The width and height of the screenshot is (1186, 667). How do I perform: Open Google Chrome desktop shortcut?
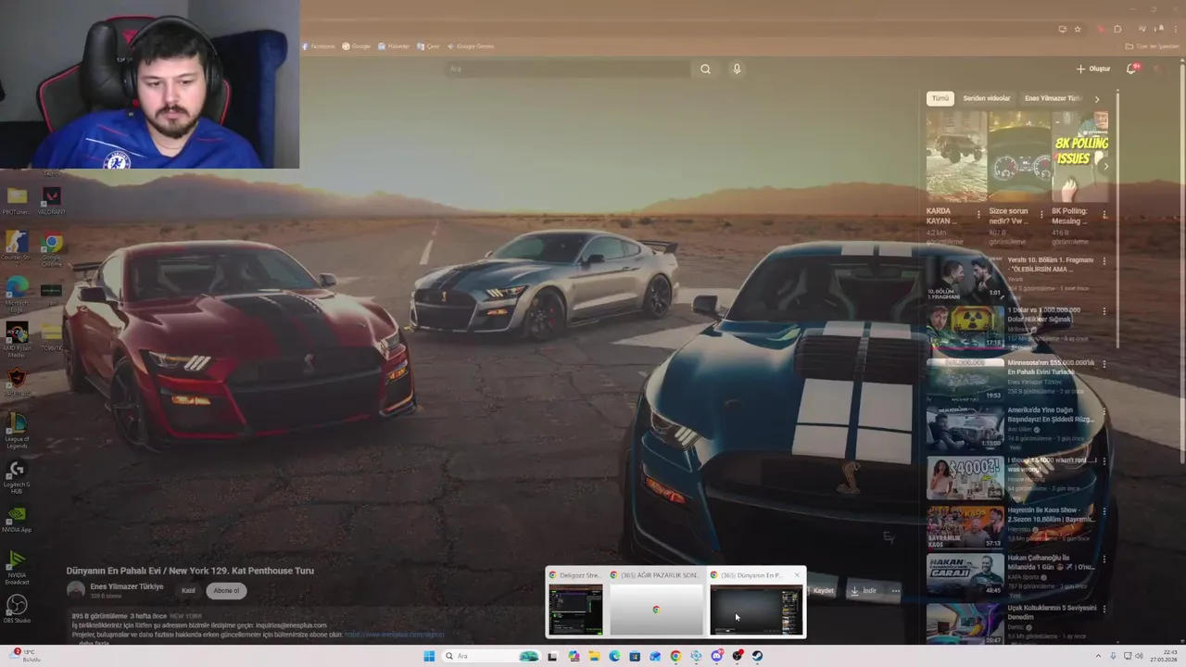52,249
